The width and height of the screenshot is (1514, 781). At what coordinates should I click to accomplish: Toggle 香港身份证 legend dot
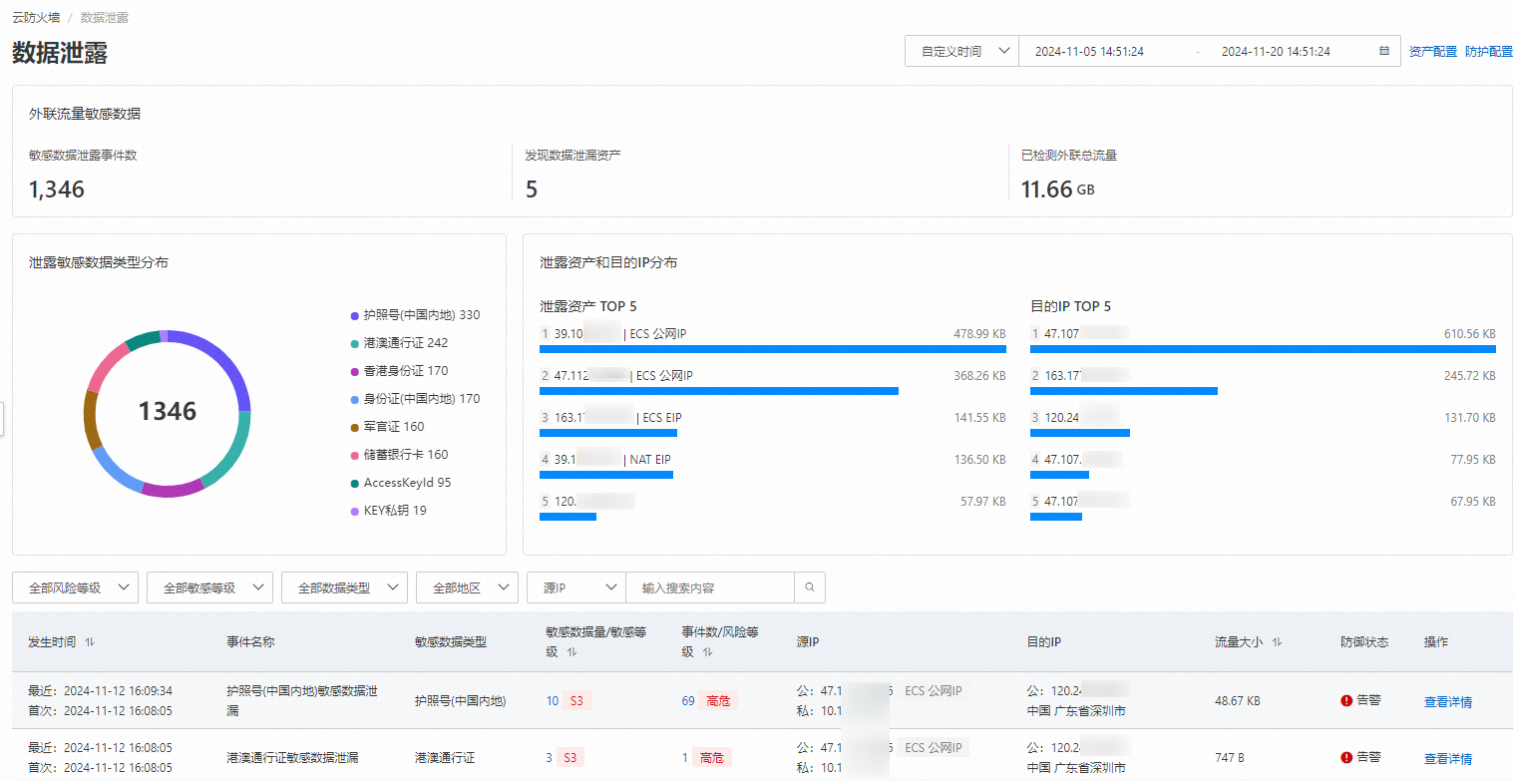(x=354, y=371)
